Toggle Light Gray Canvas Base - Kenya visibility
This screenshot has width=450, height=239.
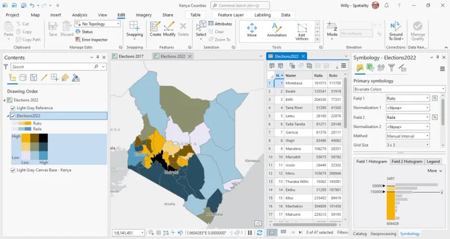[x=13, y=170]
